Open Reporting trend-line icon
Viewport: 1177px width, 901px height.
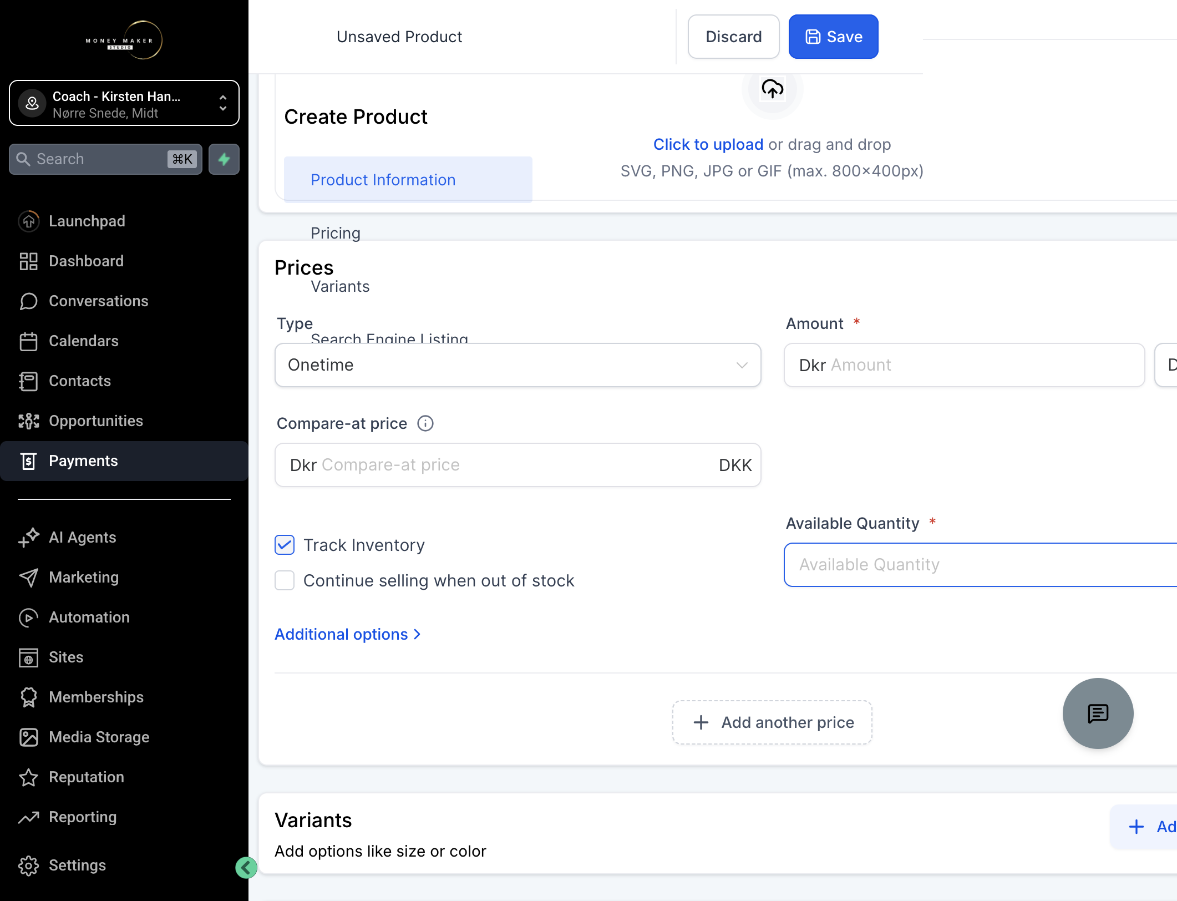coord(28,817)
